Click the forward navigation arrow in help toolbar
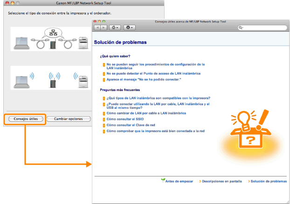Screen dimensions: 290x204 [104, 28]
